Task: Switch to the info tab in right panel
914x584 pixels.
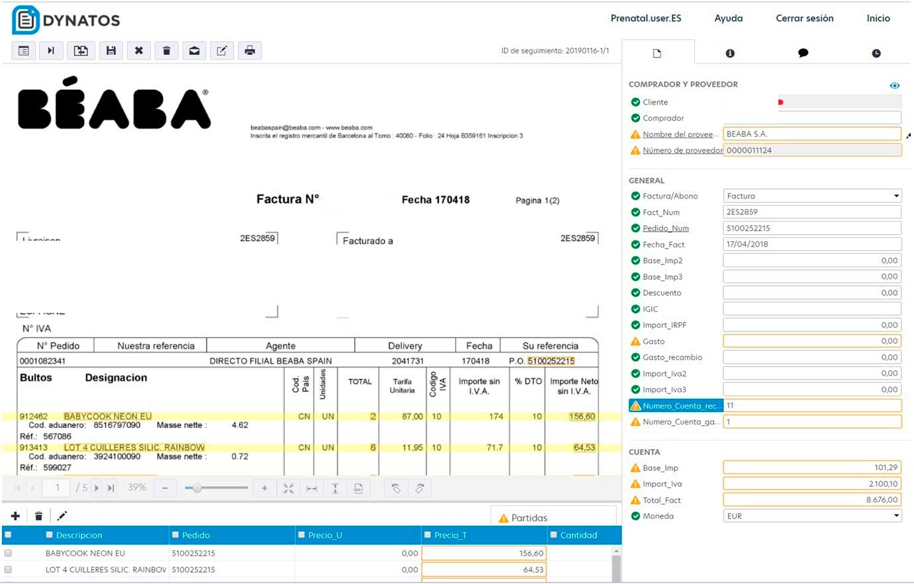Action: pos(730,53)
